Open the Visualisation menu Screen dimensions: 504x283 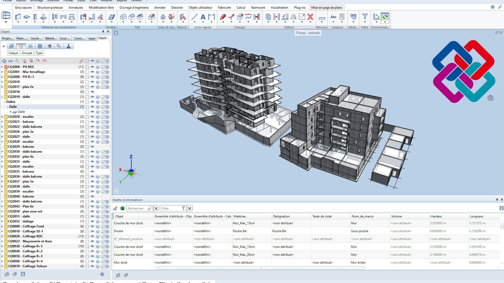tap(279, 8)
